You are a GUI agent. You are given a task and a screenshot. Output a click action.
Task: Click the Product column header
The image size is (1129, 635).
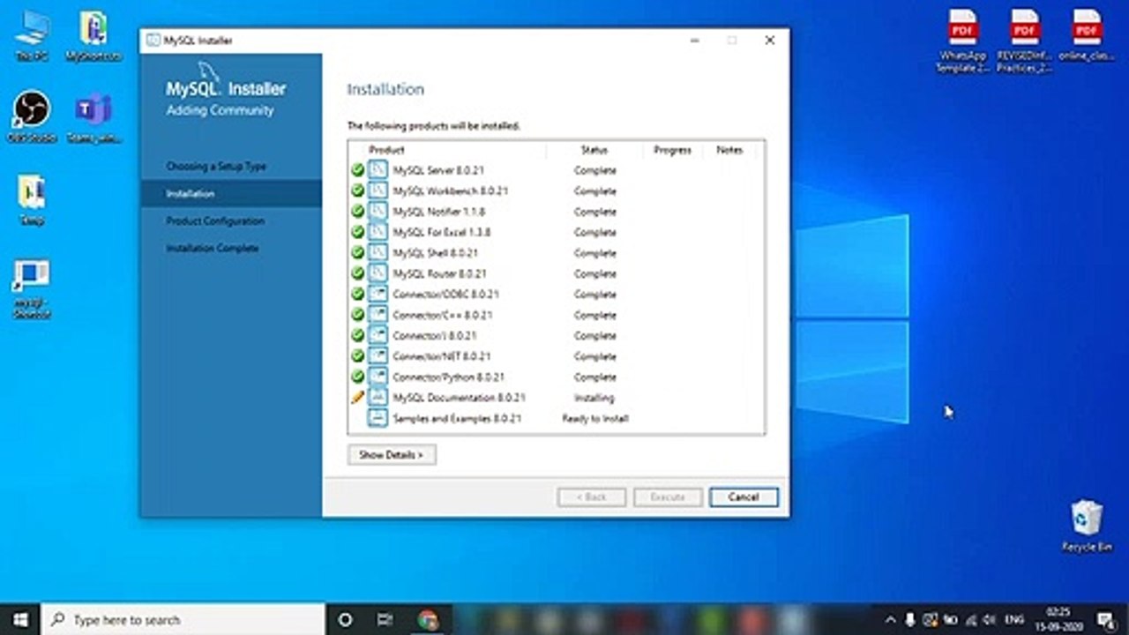point(386,150)
